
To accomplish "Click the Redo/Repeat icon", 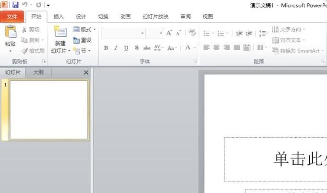I will [38, 5].
